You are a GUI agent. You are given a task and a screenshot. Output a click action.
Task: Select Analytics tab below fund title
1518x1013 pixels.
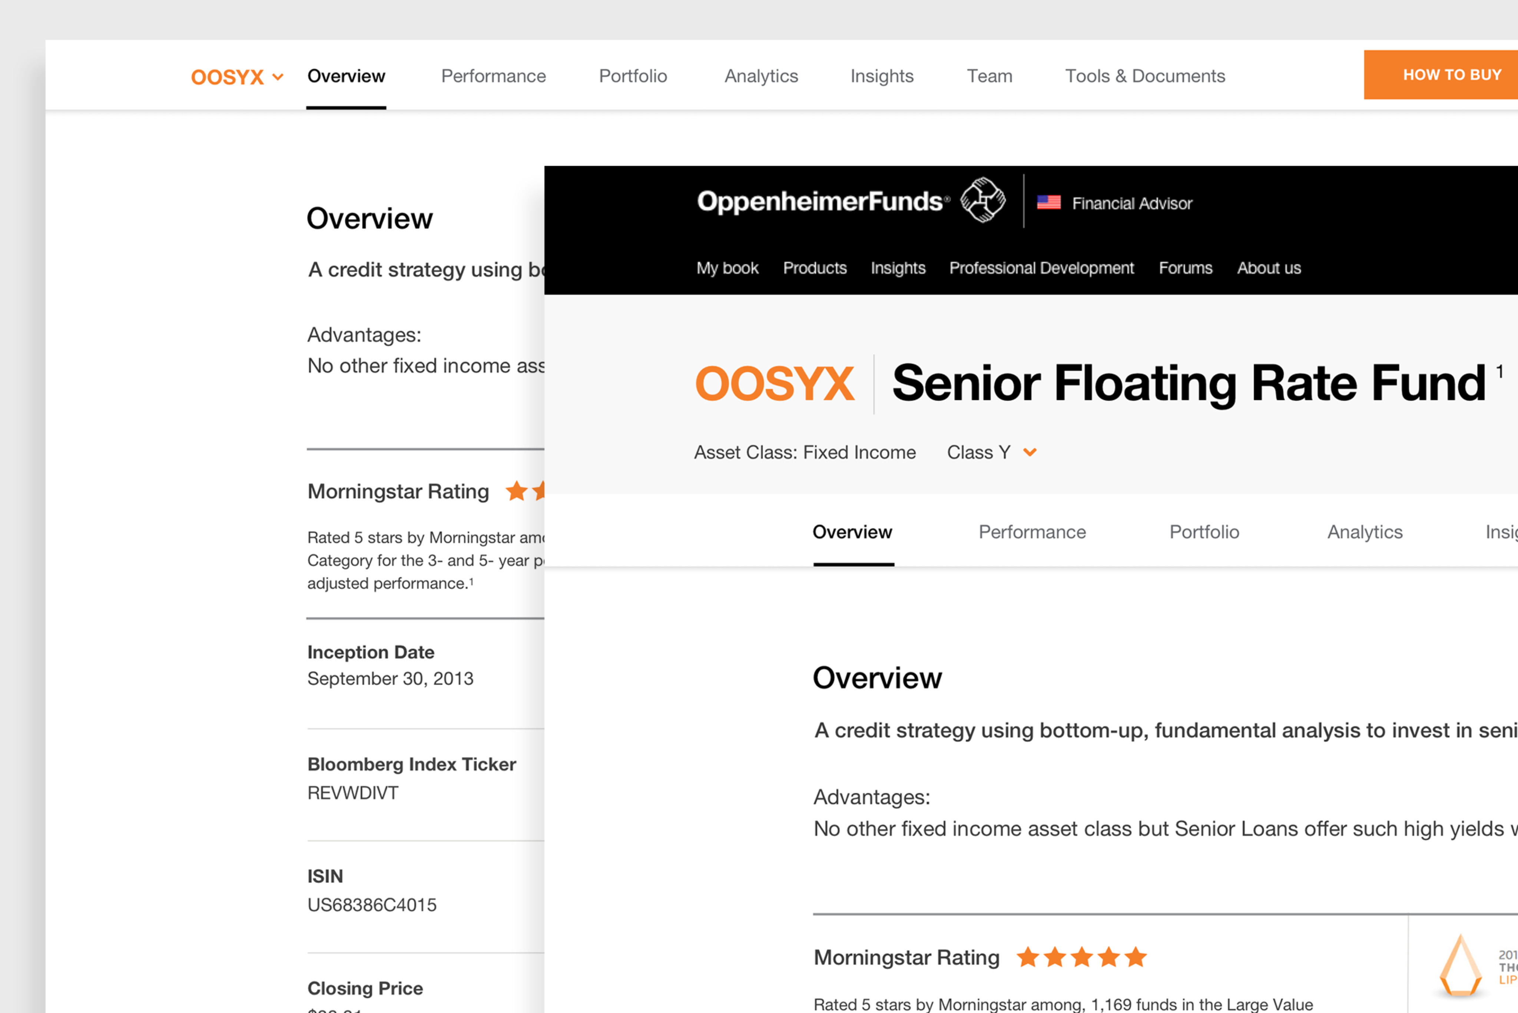[1364, 532]
